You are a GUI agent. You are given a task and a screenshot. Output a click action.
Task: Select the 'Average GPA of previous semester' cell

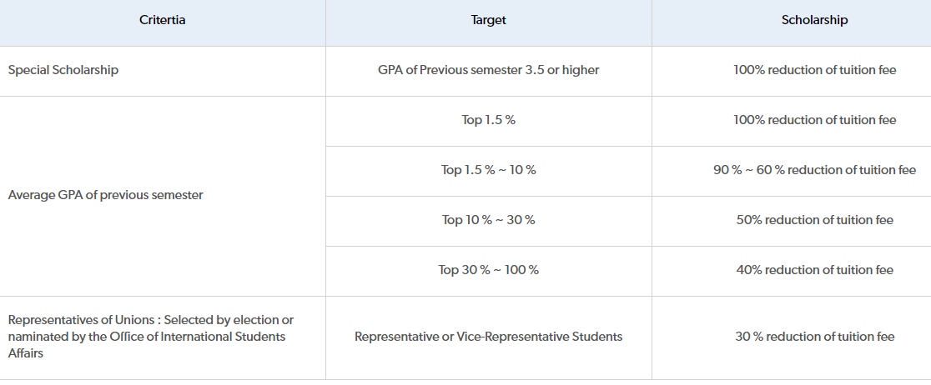105,195
